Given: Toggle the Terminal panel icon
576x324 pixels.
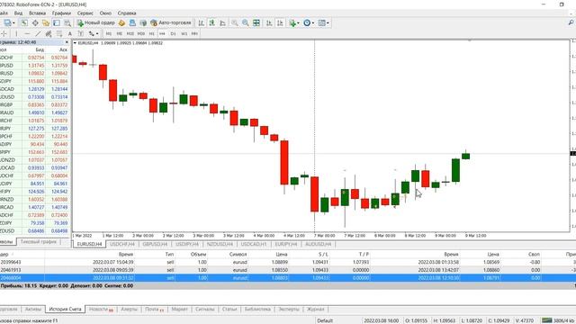Looking at the screenshot, I should (x=57, y=22).
